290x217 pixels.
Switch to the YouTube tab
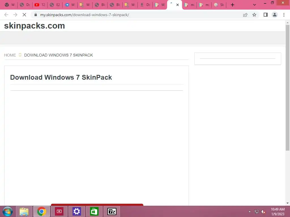tap(40, 5)
